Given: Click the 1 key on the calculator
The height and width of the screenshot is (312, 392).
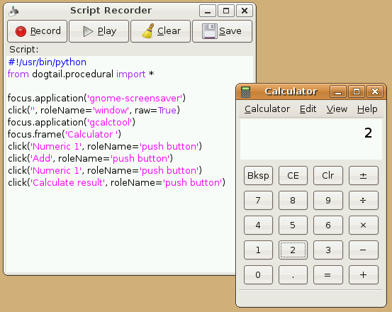Looking at the screenshot, I should [x=258, y=250].
